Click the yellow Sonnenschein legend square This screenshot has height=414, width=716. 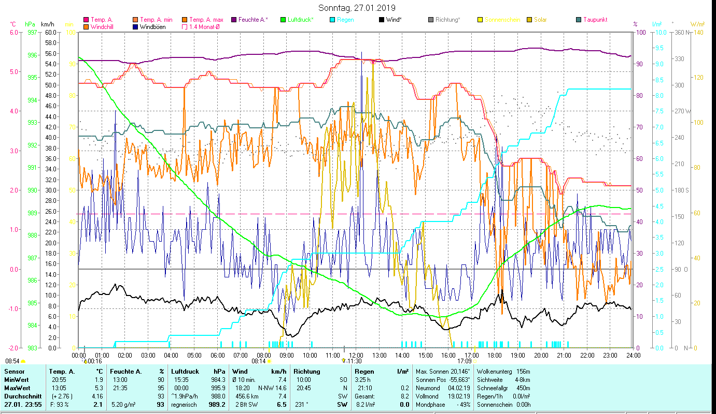pos(480,20)
